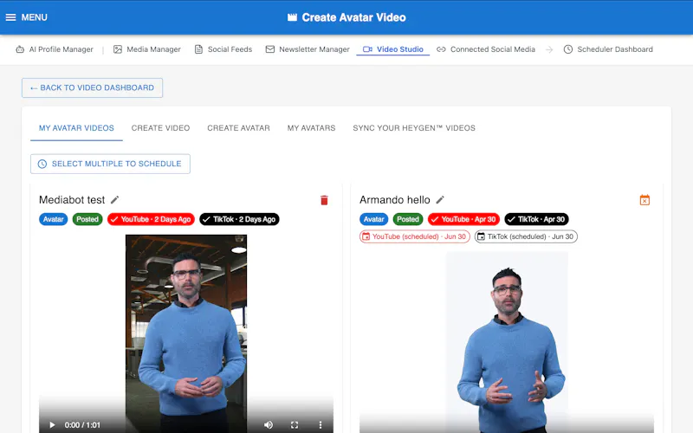Click YouTube 2 Days Ago chip
693x433 pixels.
151,219
